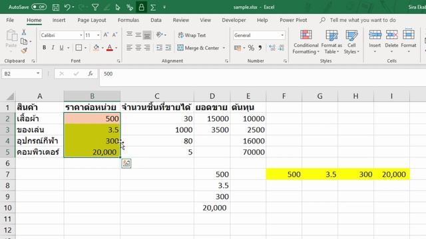Click the red Font Color swatch
The image size is (426, 239).
click(109, 48)
